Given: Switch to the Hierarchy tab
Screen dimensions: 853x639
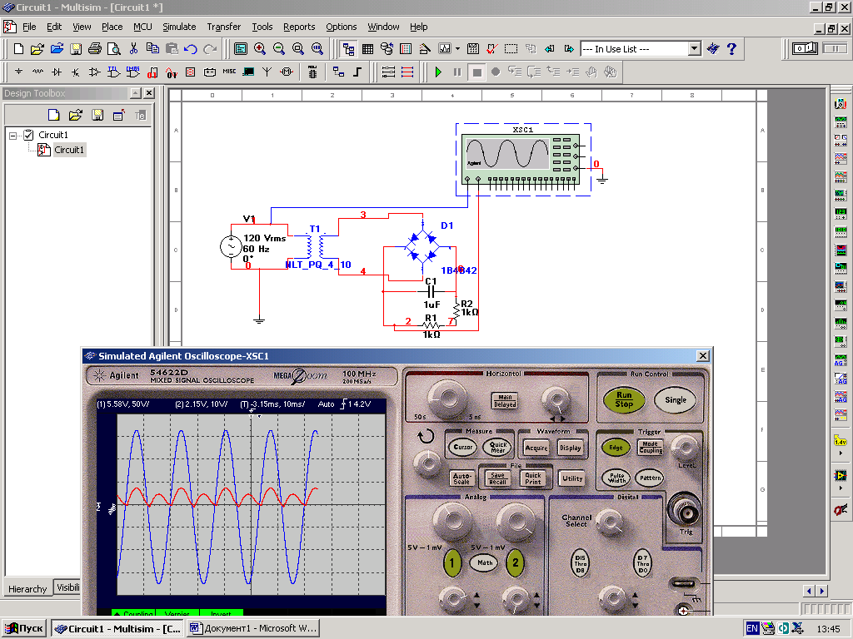Looking at the screenshot, I should click(x=27, y=588).
